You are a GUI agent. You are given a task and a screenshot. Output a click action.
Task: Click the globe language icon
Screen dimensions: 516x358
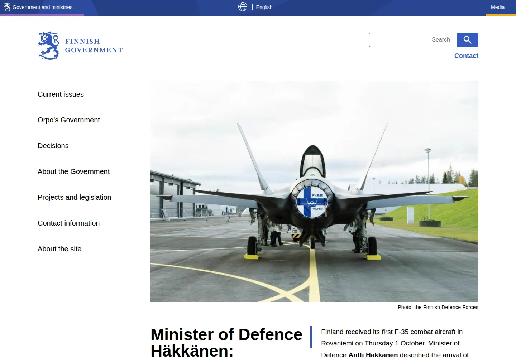(x=243, y=7)
